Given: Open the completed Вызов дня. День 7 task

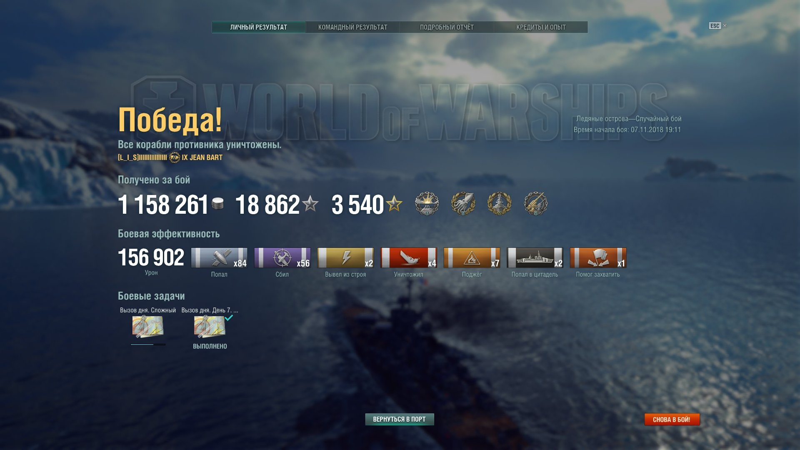Looking at the screenshot, I should click(210, 326).
